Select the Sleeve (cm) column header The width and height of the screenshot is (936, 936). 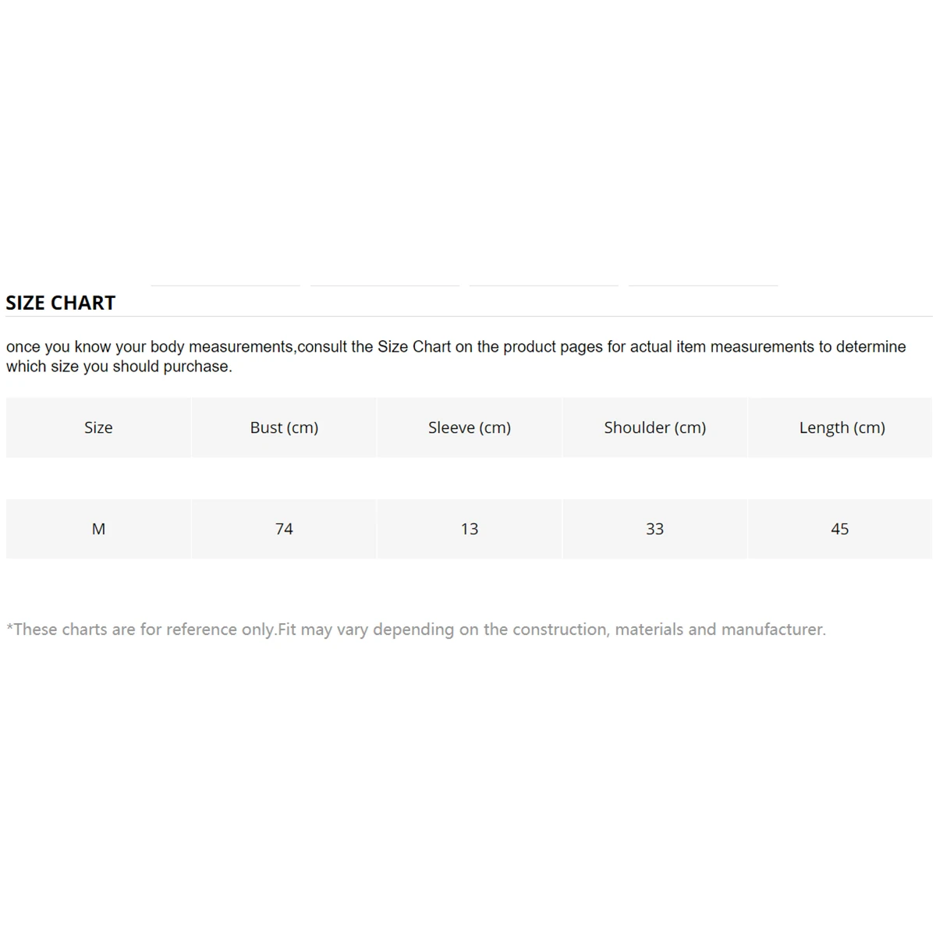[x=469, y=427]
